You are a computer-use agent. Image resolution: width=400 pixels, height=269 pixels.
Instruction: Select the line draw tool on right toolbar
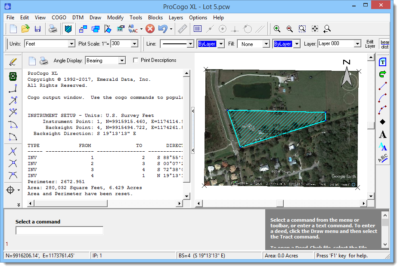(x=382, y=86)
